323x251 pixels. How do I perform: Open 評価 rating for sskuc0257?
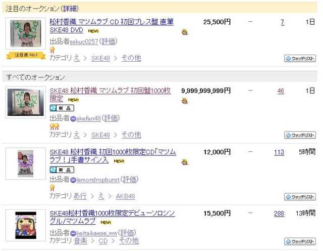point(109,41)
